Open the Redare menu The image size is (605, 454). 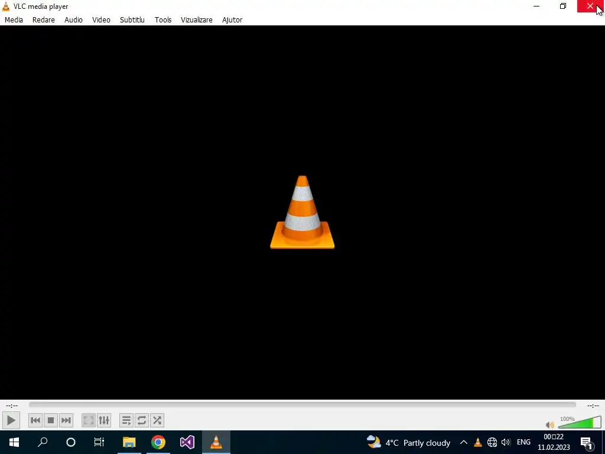pos(44,20)
